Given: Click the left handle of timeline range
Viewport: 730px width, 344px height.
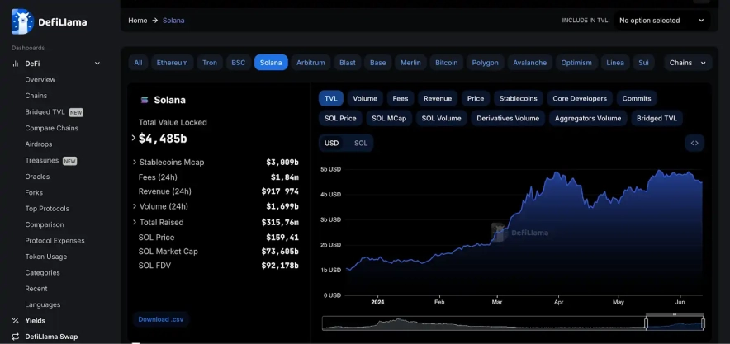Looking at the screenshot, I should tap(646, 323).
